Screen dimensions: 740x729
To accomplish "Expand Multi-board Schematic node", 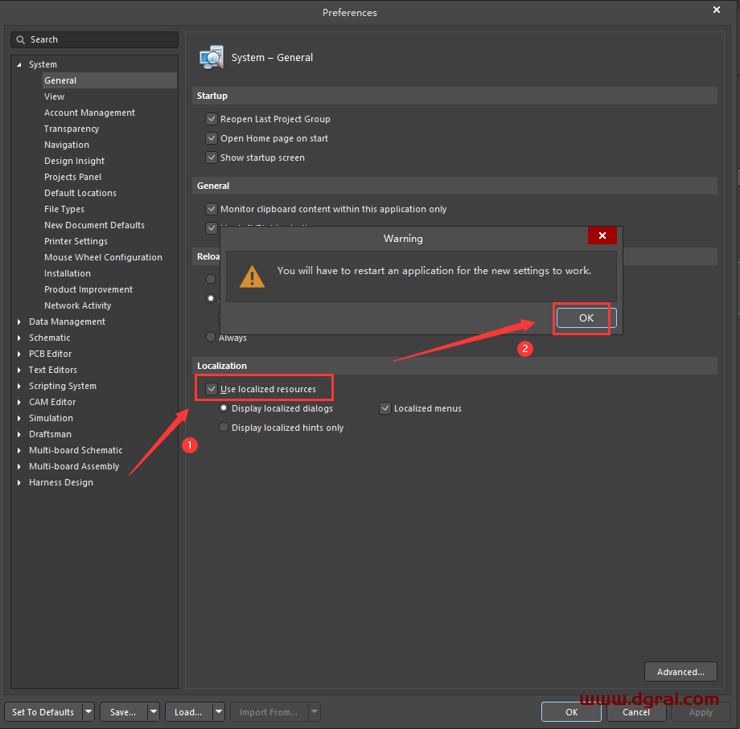I will 18,450.
